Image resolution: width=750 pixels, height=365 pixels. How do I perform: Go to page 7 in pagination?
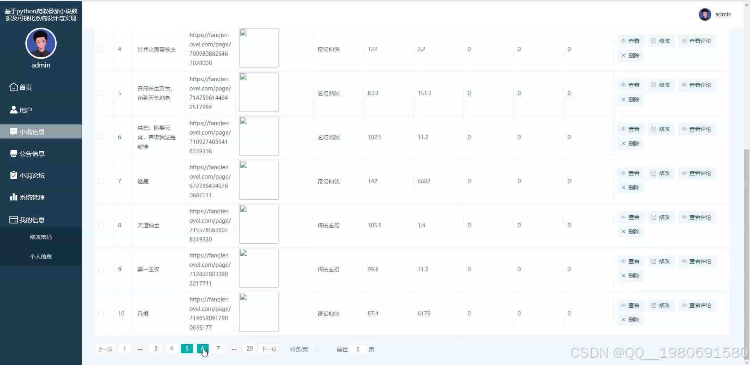pos(218,349)
